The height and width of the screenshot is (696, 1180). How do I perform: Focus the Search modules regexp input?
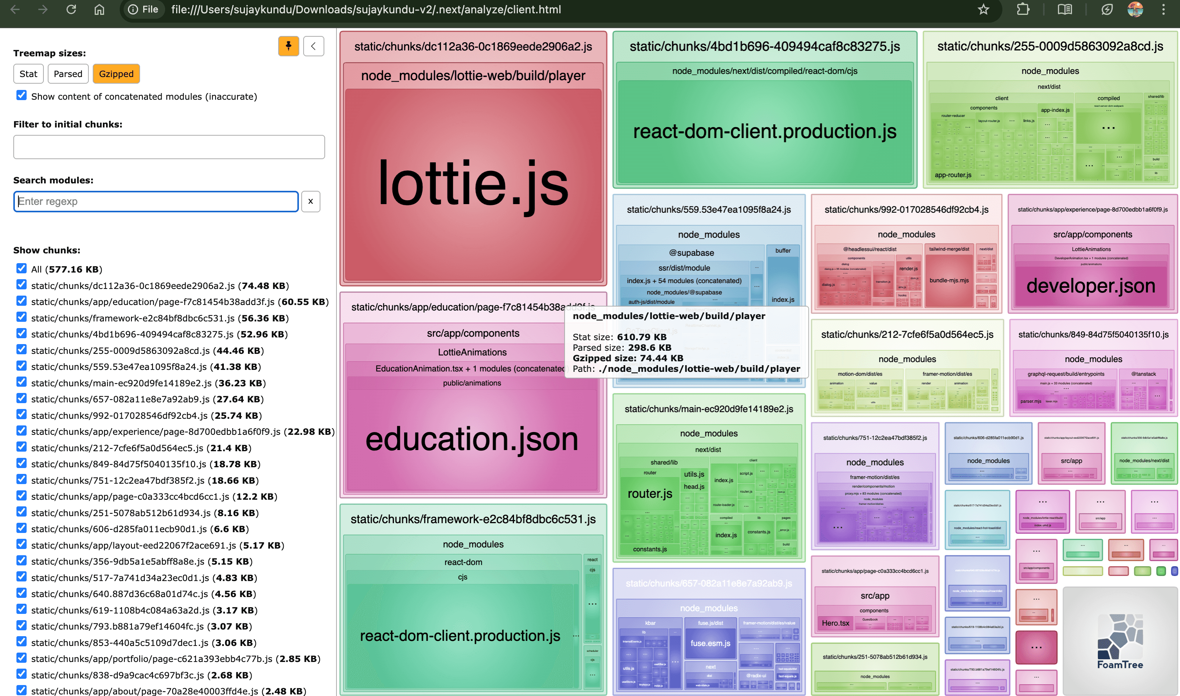156,201
